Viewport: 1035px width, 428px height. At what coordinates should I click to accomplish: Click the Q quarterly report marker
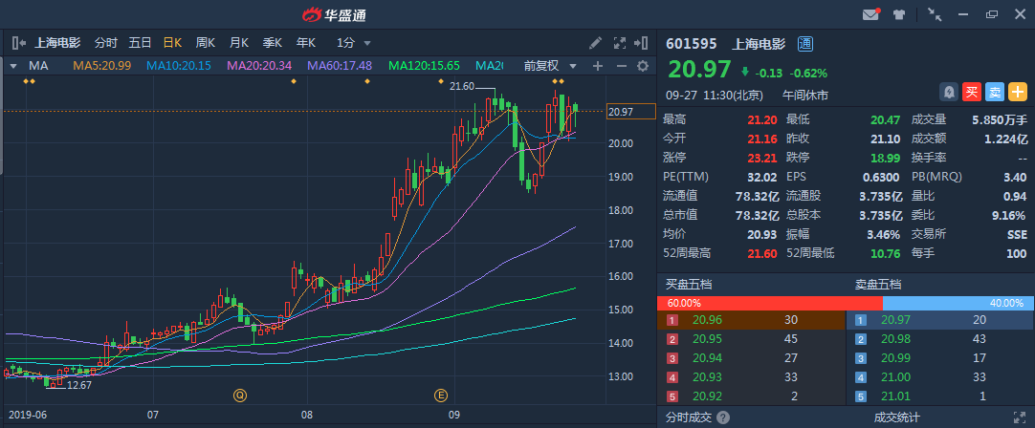click(x=239, y=395)
